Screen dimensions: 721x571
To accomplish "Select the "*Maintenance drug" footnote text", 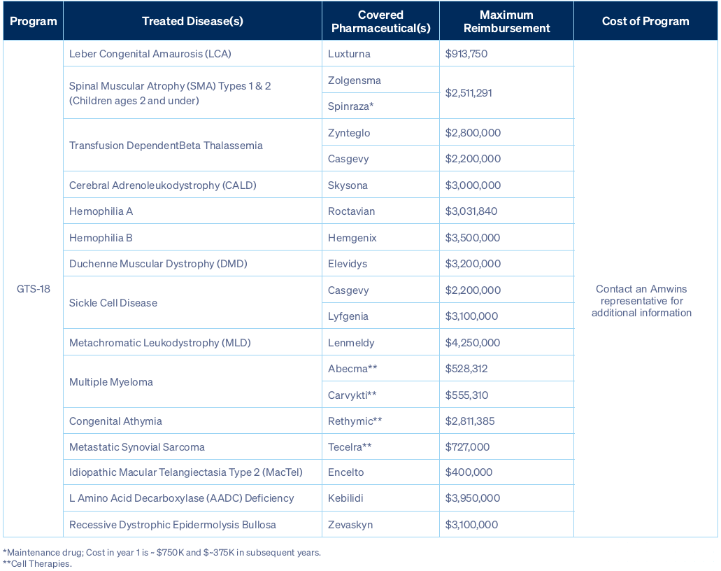I will 162,552.
